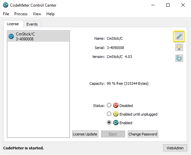Select CmStick/C 3-4090008 list entry
This screenshot has width=191, height=155.
38,36
